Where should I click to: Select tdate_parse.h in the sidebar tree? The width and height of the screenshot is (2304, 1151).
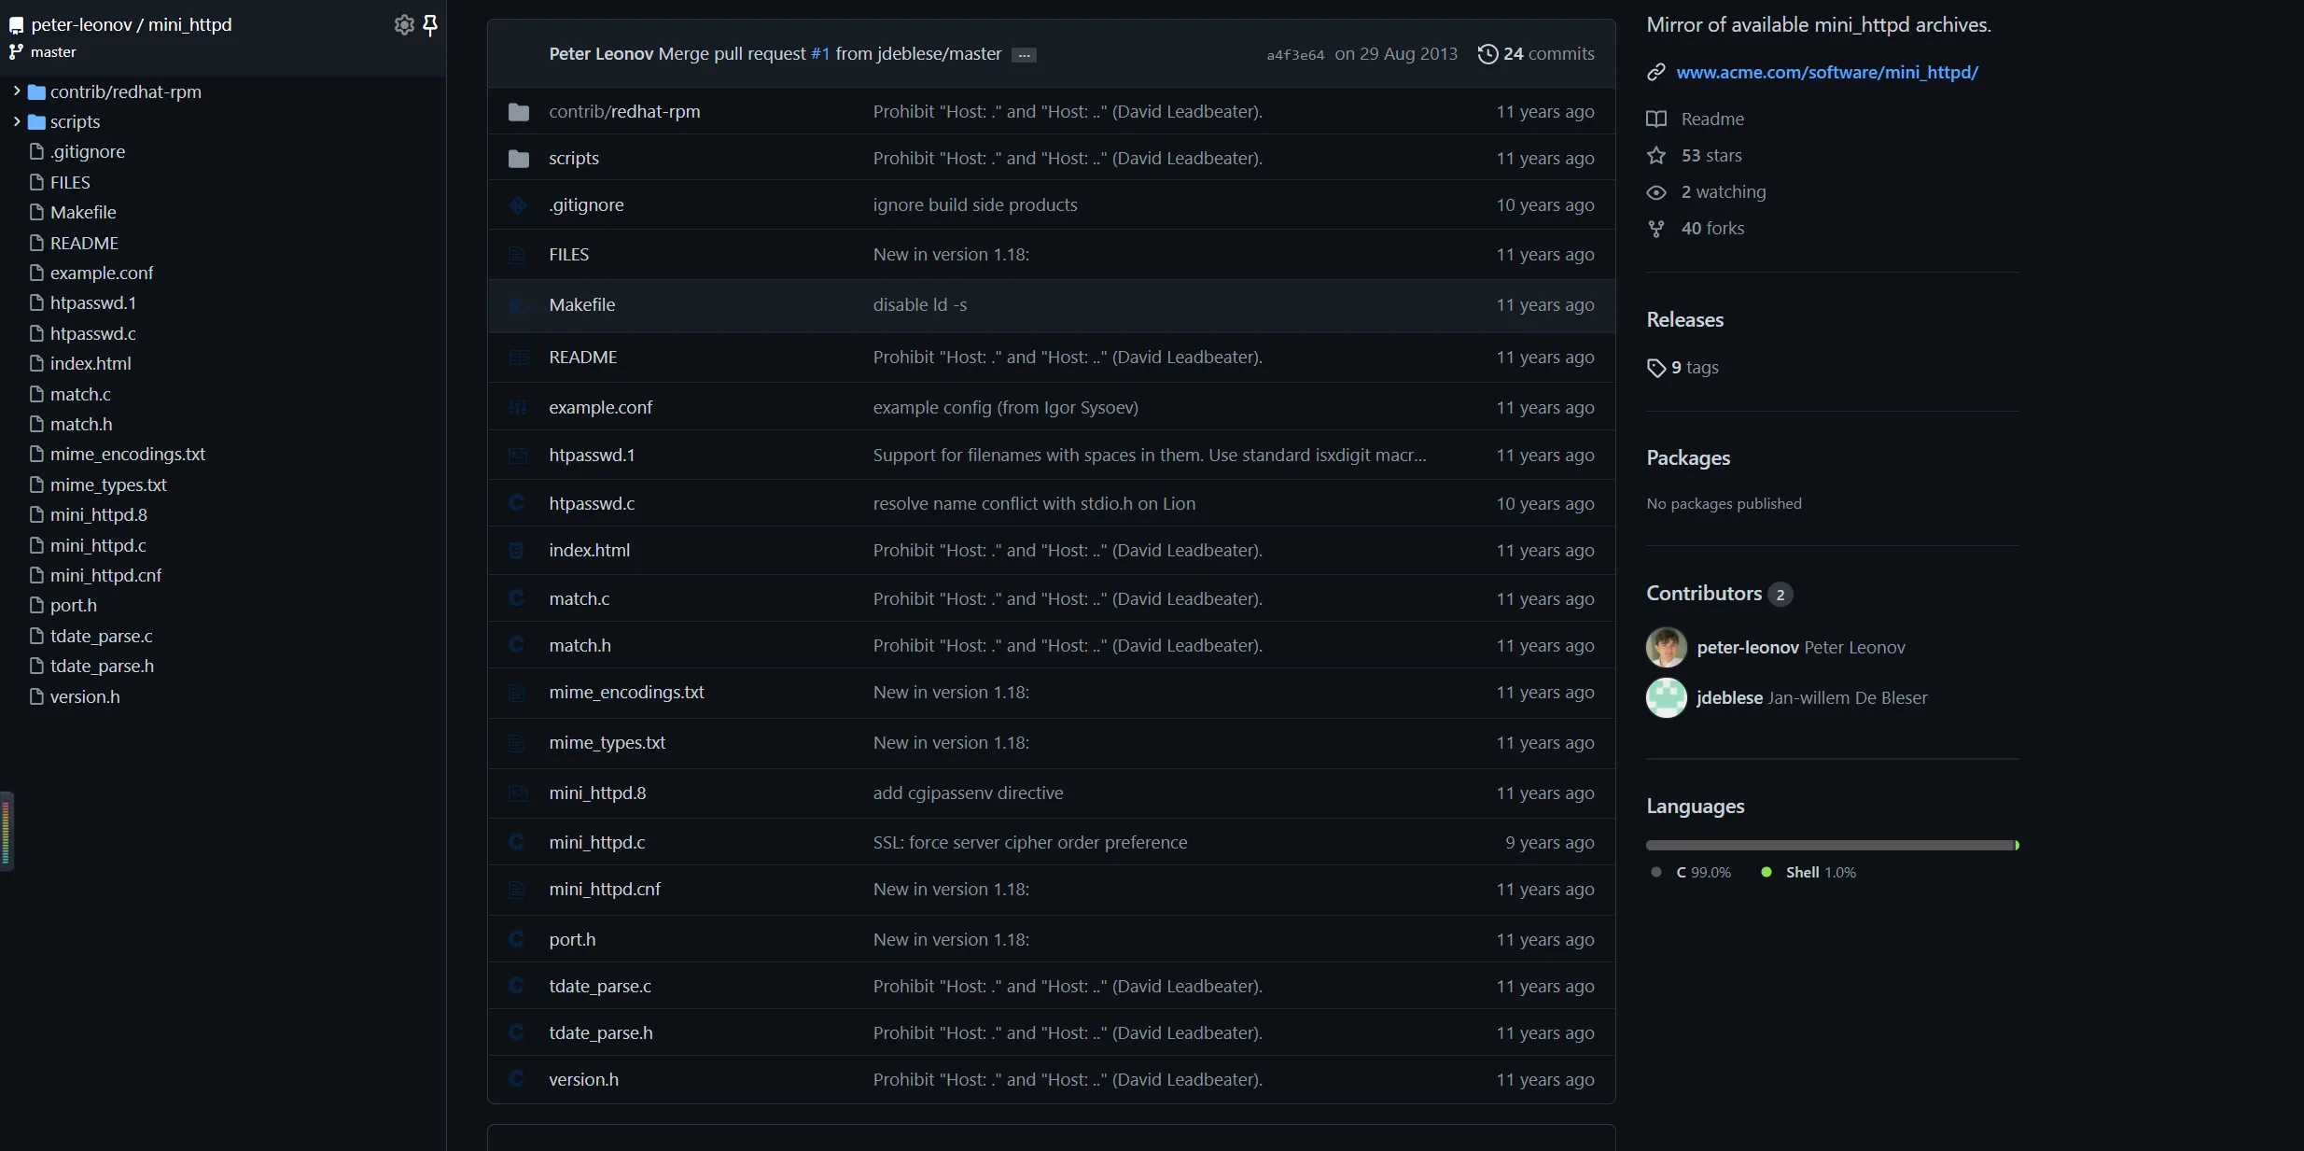coord(102,666)
